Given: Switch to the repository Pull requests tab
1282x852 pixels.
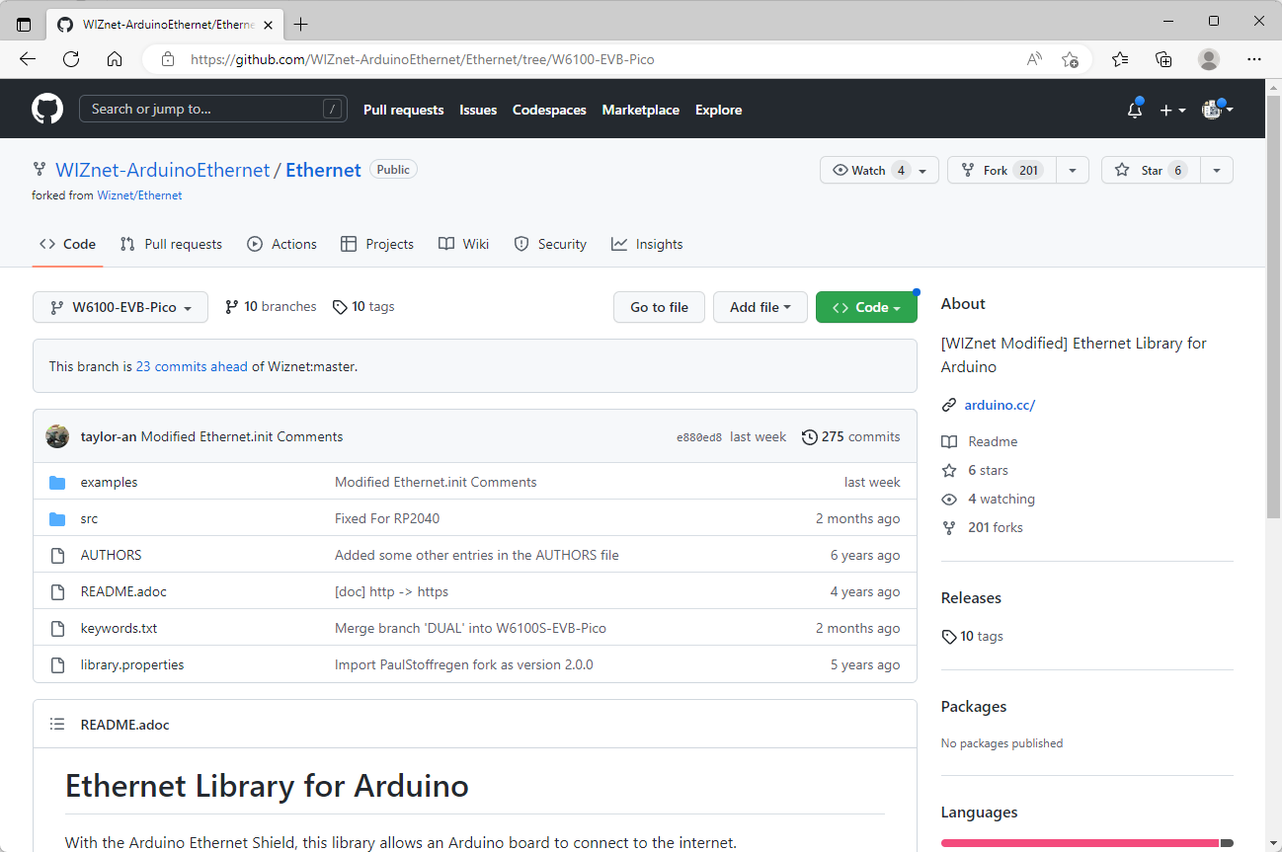Looking at the screenshot, I should click(171, 244).
